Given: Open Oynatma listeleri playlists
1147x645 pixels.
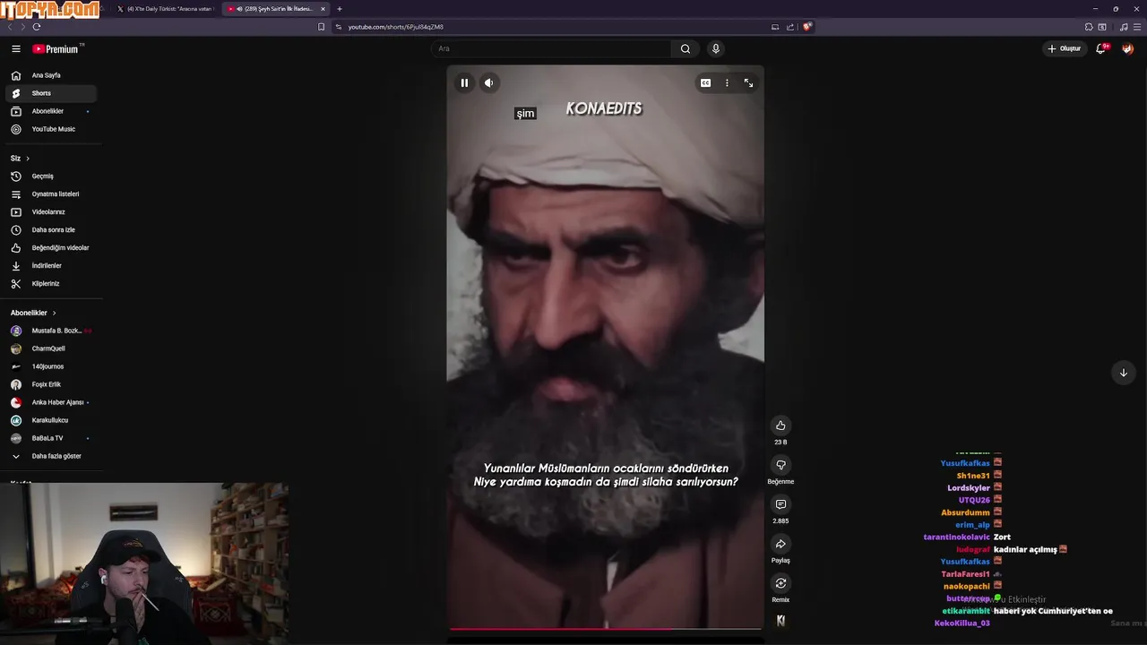Looking at the screenshot, I should click(x=51, y=194).
